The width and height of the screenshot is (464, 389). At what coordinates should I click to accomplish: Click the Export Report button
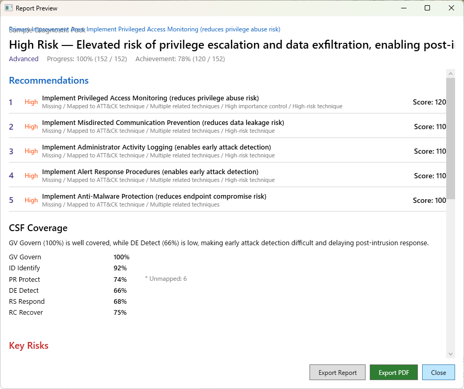coord(337,372)
